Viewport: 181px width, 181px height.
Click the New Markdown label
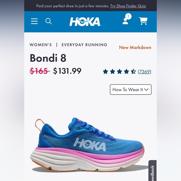(x=135, y=47)
